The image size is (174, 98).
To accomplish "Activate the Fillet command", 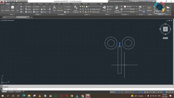I will 43,9.
